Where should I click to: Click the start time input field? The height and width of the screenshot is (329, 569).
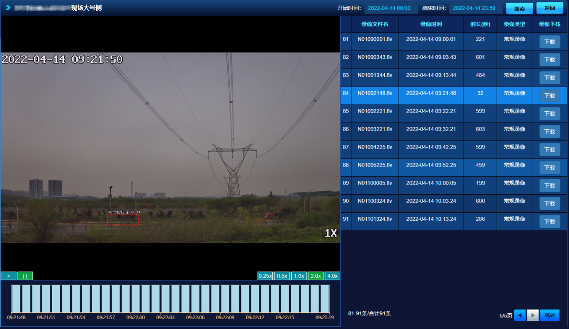(391, 9)
